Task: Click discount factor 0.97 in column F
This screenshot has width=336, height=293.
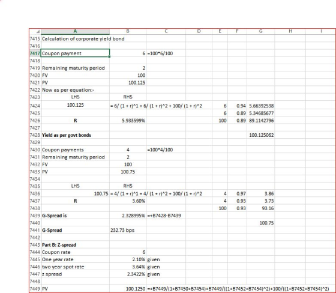Action: click(x=241, y=194)
